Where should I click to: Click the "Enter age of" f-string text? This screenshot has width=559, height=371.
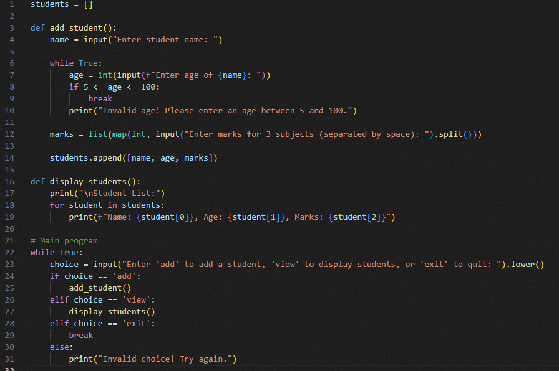coord(184,75)
